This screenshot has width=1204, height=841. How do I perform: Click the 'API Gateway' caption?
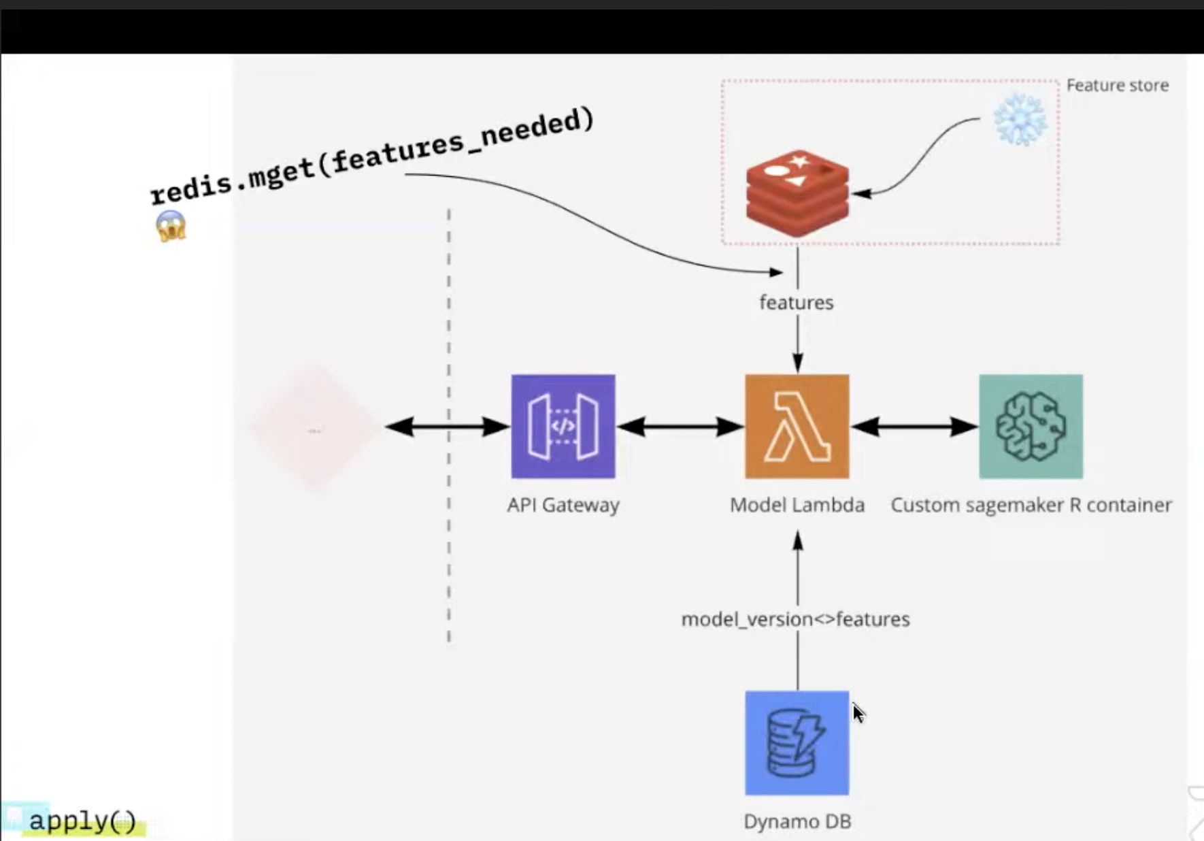[x=563, y=506]
